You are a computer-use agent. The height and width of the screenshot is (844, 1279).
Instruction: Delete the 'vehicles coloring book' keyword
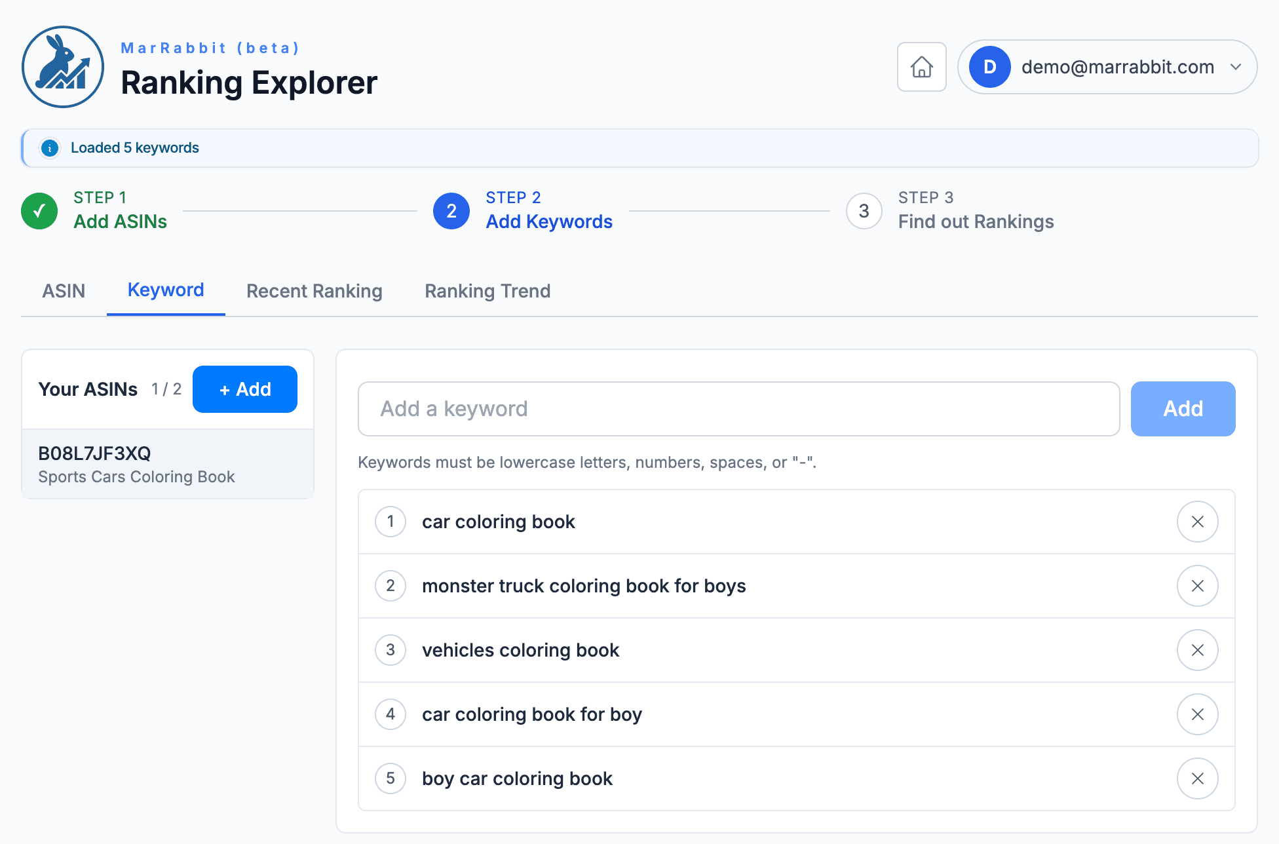coord(1197,650)
